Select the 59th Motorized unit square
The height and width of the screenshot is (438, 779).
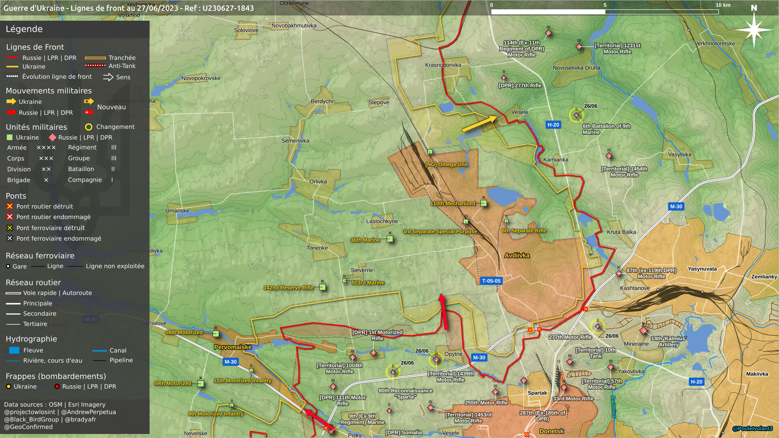(x=200, y=383)
